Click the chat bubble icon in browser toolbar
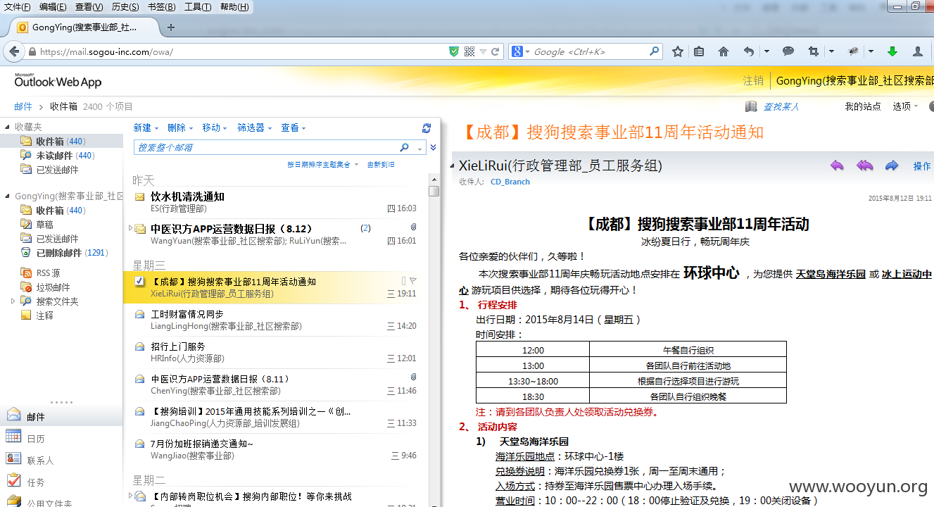The image size is (934, 507). [x=788, y=51]
